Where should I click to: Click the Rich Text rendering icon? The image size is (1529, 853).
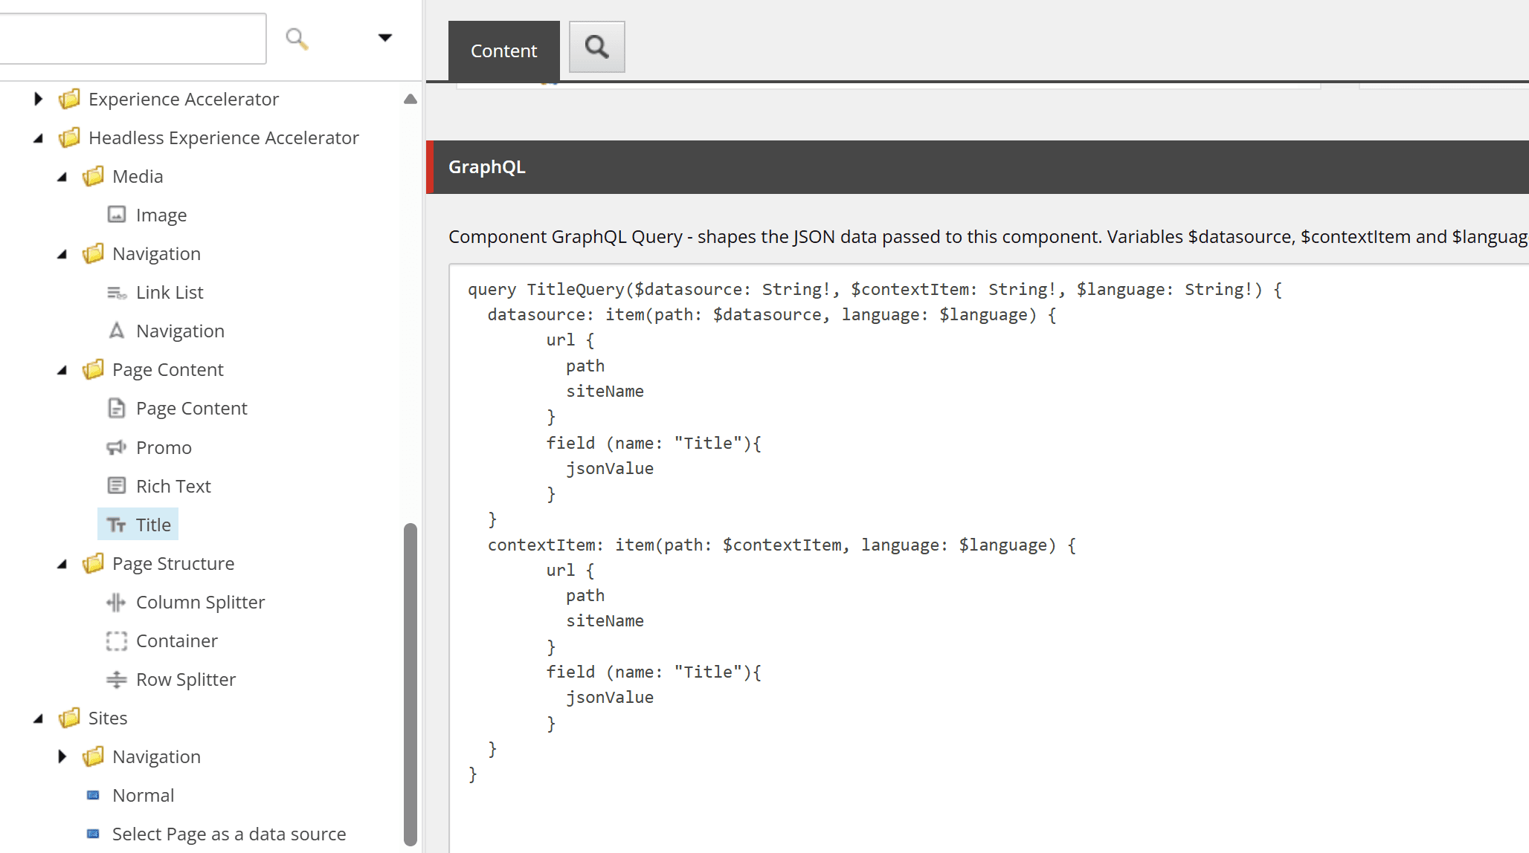click(117, 486)
